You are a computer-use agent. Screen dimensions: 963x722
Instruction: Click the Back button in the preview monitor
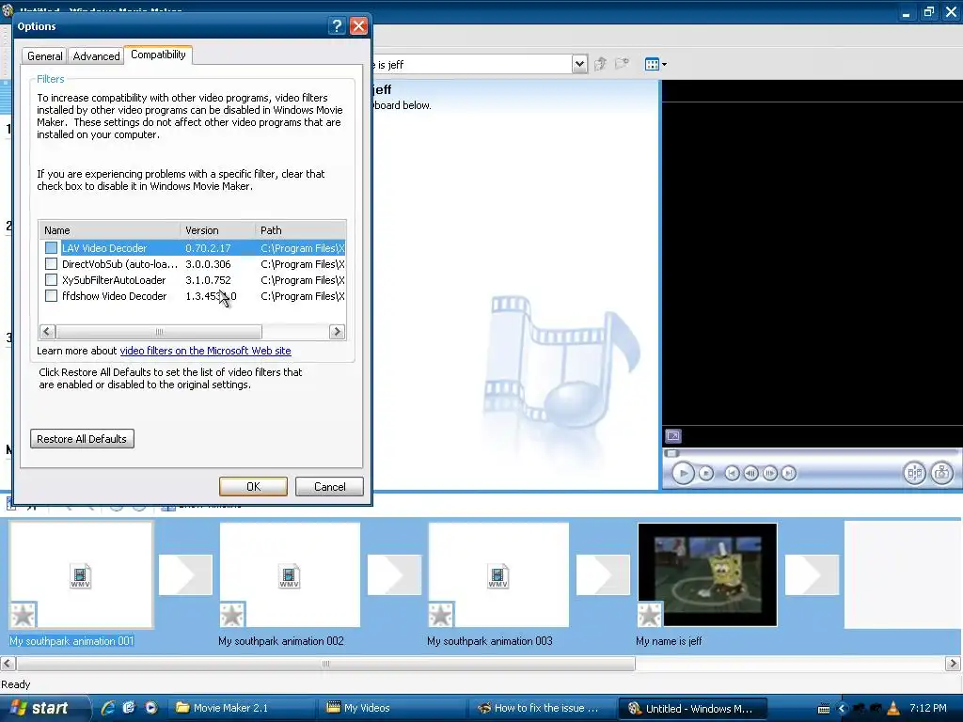pos(732,474)
